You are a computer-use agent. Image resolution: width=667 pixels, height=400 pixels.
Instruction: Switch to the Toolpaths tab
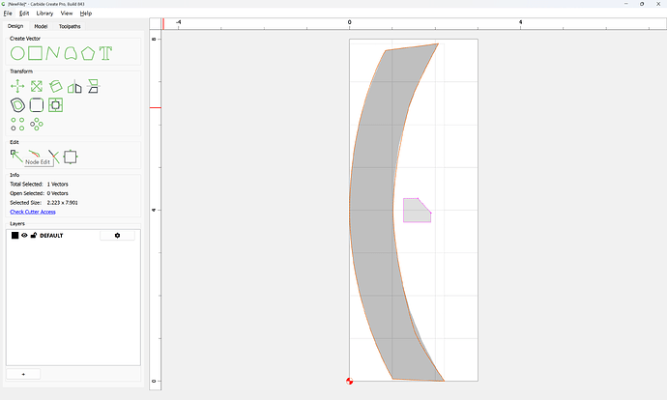tap(70, 26)
